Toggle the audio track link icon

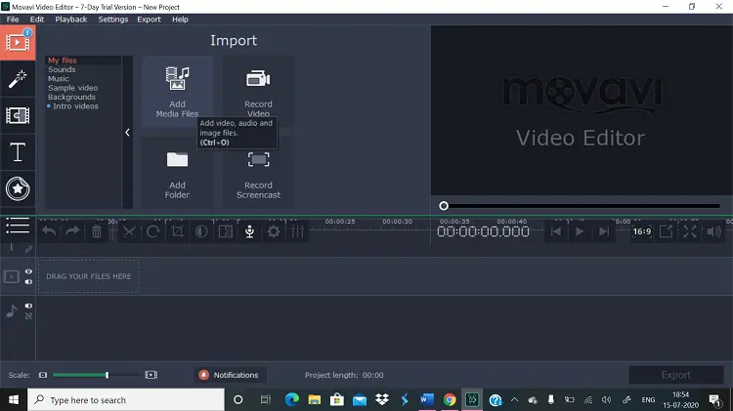pyautogui.click(x=28, y=316)
